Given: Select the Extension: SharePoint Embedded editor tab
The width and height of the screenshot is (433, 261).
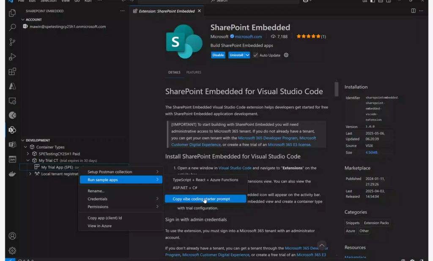Looking at the screenshot, I should point(167,11).
